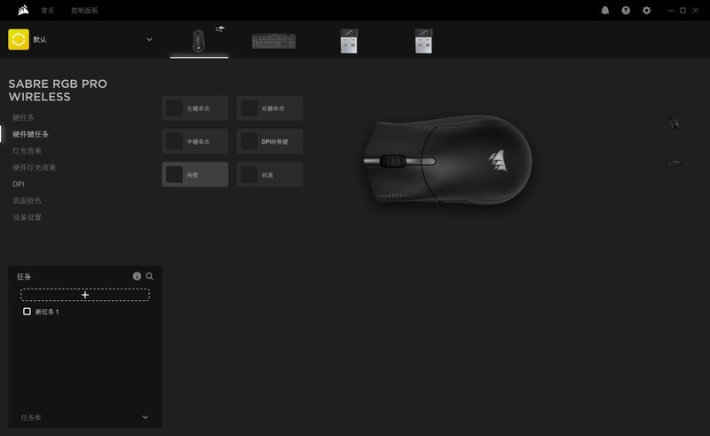Tick the 新任务 1 checkbox

pyautogui.click(x=27, y=312)
